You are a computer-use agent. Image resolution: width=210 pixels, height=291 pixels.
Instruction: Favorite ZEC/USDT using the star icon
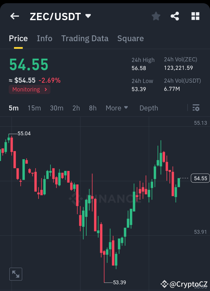click(x=156, y=16)
